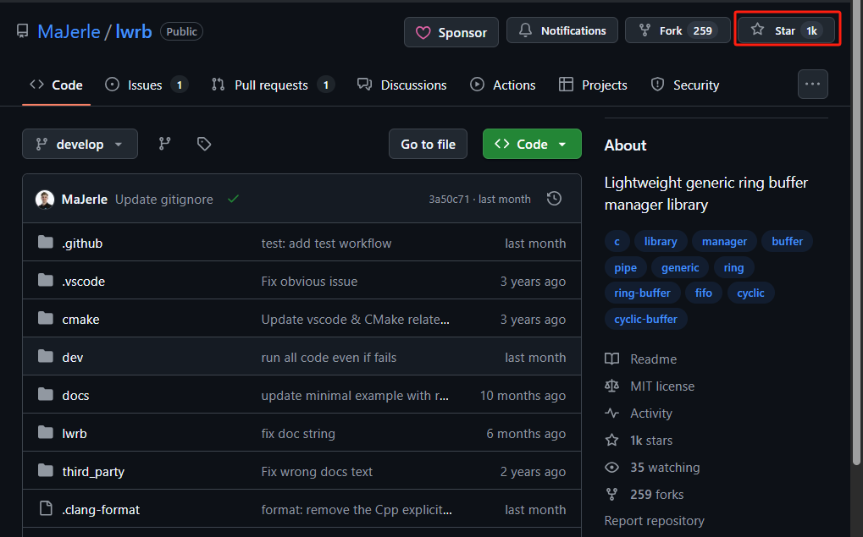The height and width of the screenshot is (537, 863).
Task: Open the Actions tab
Action: tap(502, 85)
